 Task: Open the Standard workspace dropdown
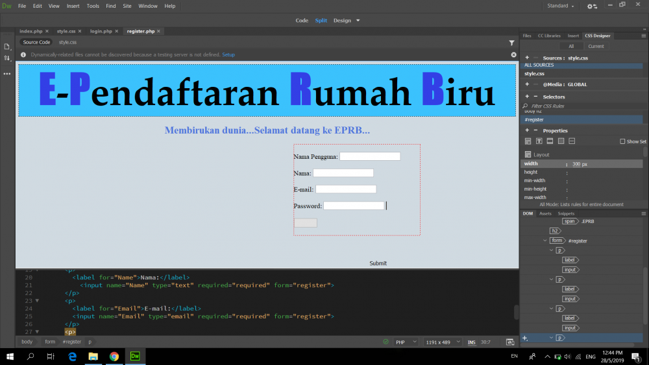(561, 6)
